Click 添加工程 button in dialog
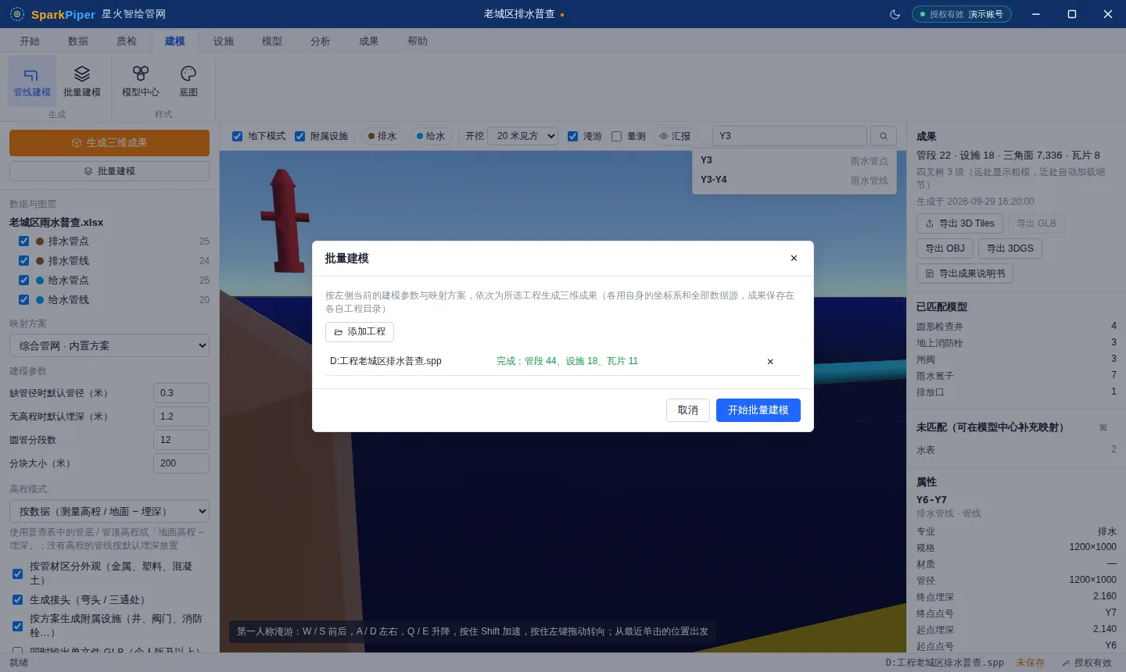The height and width of the screenshot is (672, 1126). tap(360, 332)
